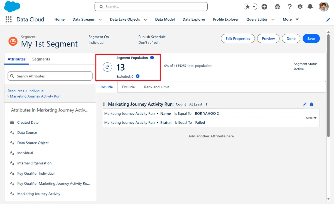
Task: Select the Data Source attribute
Action: coord(27,133)
